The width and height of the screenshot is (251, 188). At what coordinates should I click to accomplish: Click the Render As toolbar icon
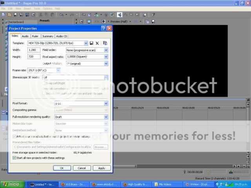(x=27, y=15)
